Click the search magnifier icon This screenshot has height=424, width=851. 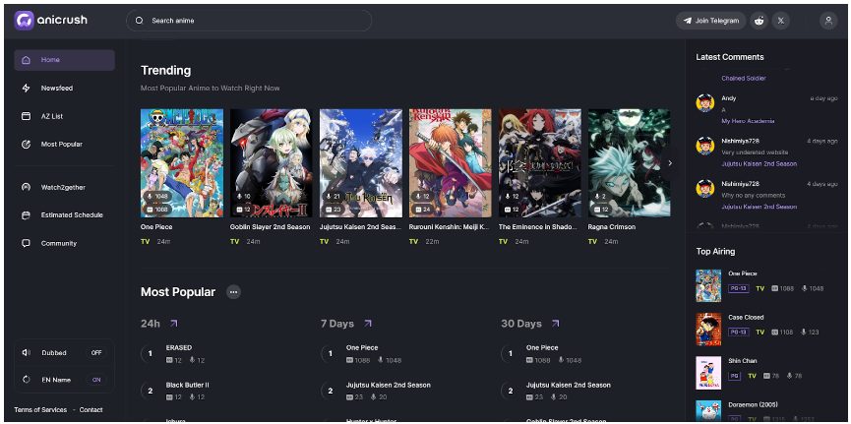139,21
